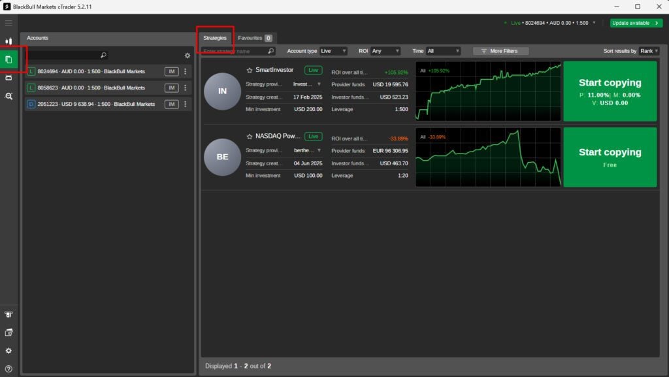Click the +105.92% ROI value
The image size is (669, 377).
click(397, 73)
